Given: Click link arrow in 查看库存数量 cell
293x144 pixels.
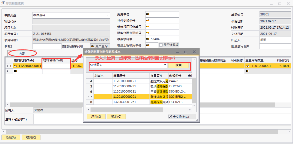Looking at the screenshot, I should tap(247, 66).
